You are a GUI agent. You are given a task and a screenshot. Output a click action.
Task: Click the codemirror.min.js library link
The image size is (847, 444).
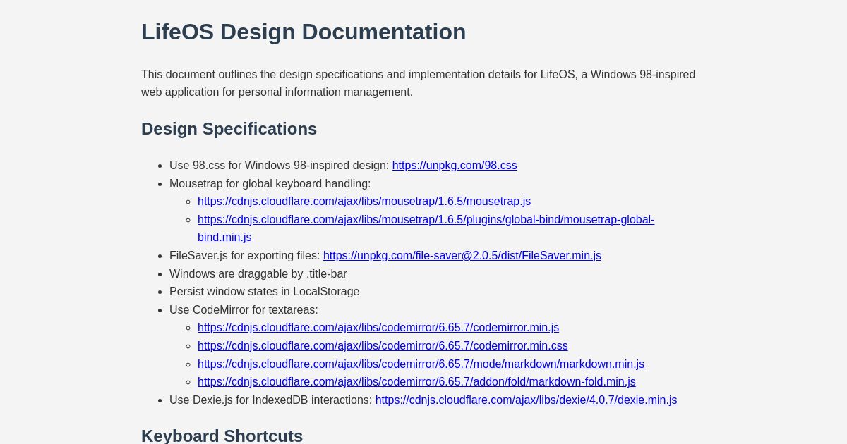[378, 327]
